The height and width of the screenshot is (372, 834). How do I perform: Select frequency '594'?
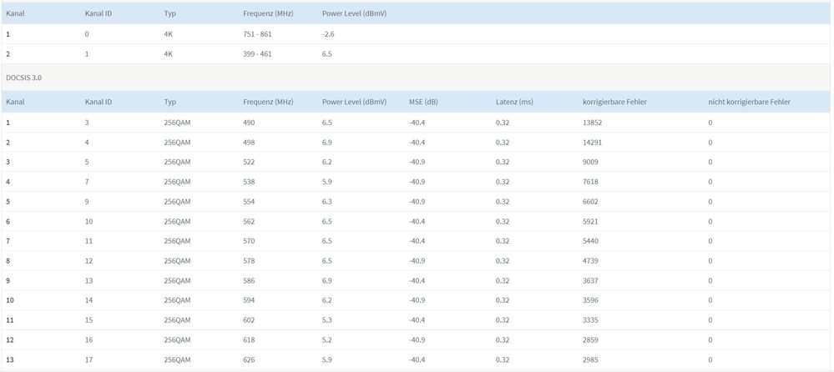[x=249, y=300]
